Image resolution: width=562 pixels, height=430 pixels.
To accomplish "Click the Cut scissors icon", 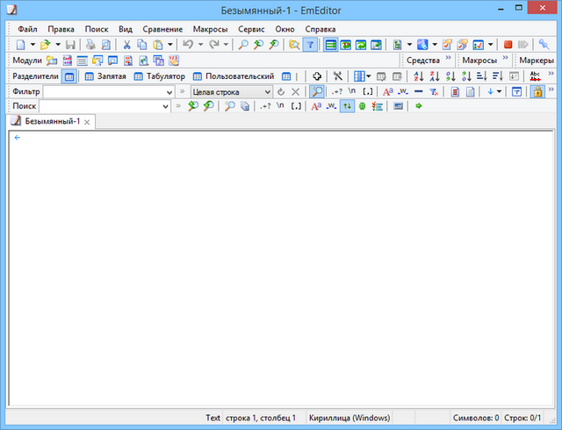I will (x=127, y=44).
